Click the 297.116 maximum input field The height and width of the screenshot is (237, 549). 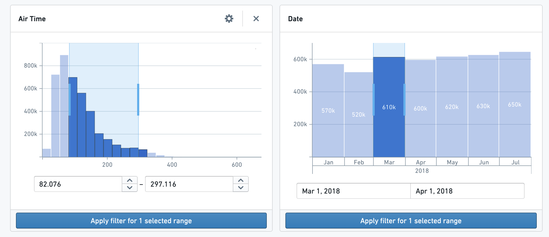point(189,184)
